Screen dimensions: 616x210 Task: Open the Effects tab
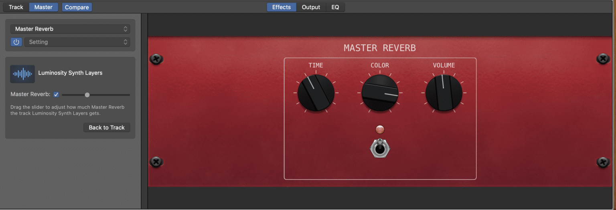(x=282, y=7)
